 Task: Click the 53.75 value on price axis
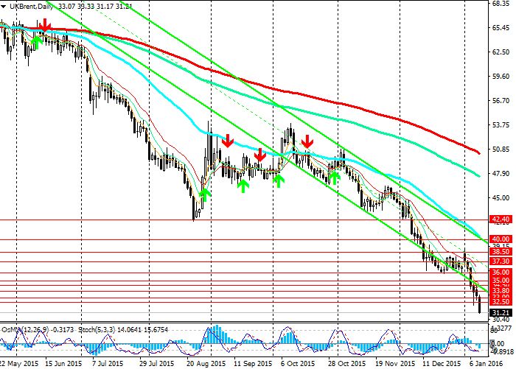click(x=501, y=125)
